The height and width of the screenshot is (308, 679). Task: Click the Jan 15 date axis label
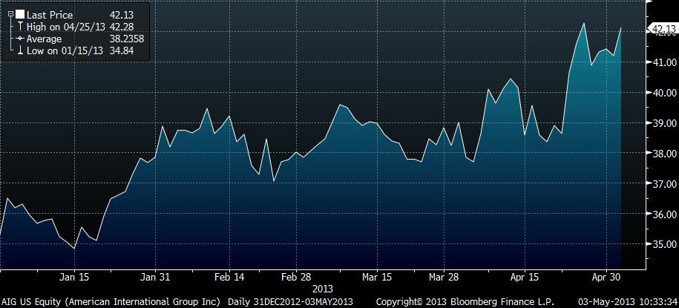point(74,277)
